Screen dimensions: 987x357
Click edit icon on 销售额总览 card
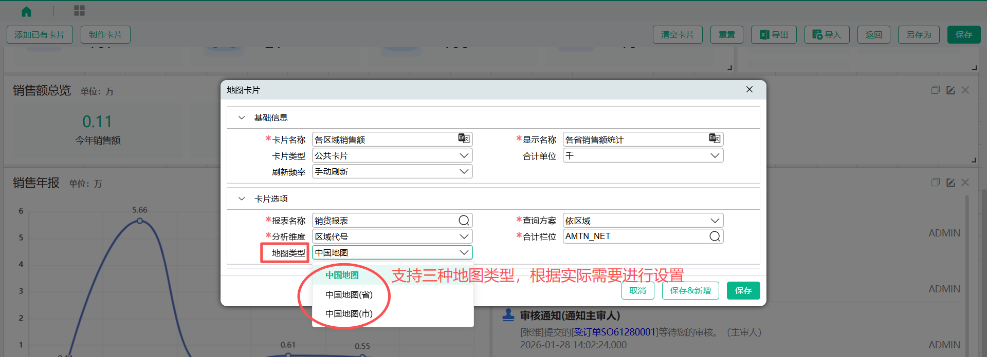[951, 90]
